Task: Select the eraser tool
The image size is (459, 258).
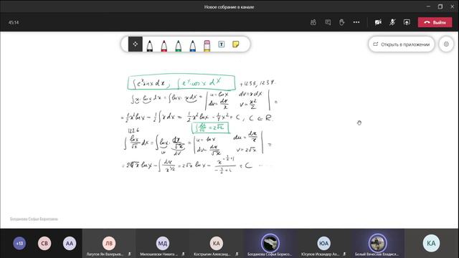Action: 207,46
